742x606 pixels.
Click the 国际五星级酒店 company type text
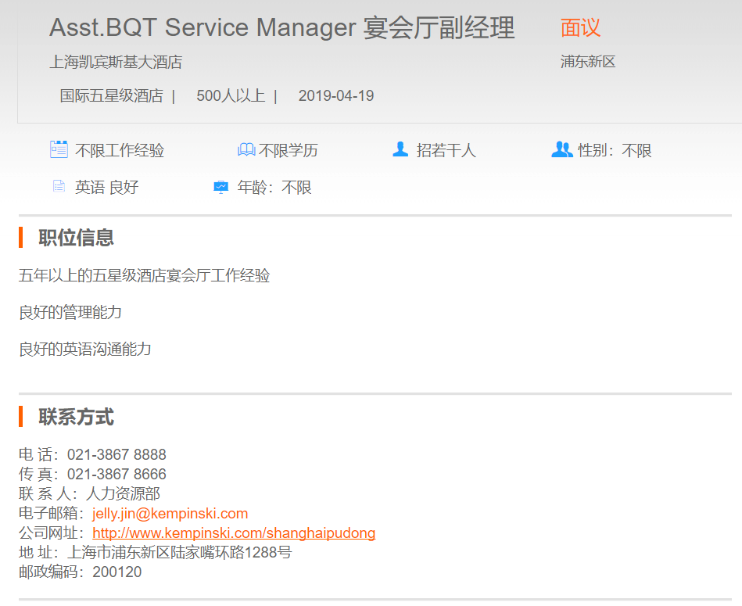[x=111, y=96]
